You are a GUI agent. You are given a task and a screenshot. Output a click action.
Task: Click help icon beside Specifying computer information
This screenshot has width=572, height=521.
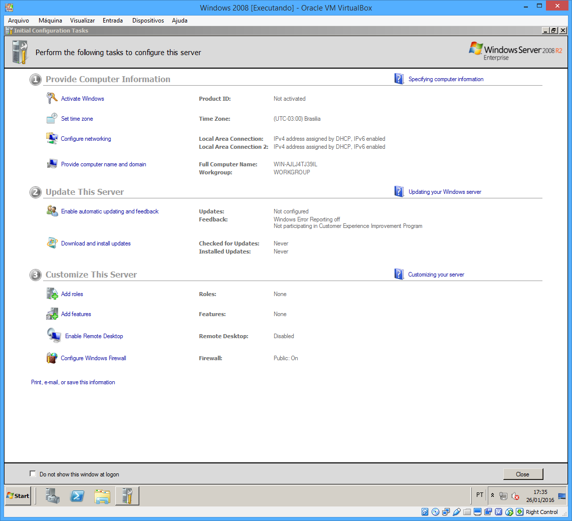pyautogui.click(x=399, y=79)
